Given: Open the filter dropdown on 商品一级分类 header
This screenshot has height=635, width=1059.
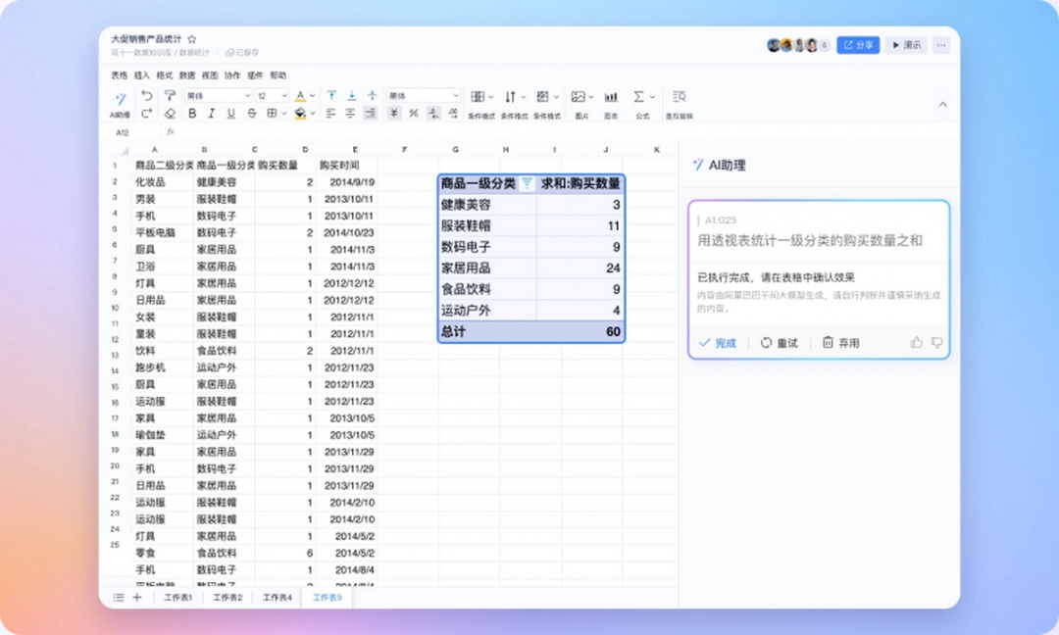Looking at the screenshot, I should [x=527, y=183].
